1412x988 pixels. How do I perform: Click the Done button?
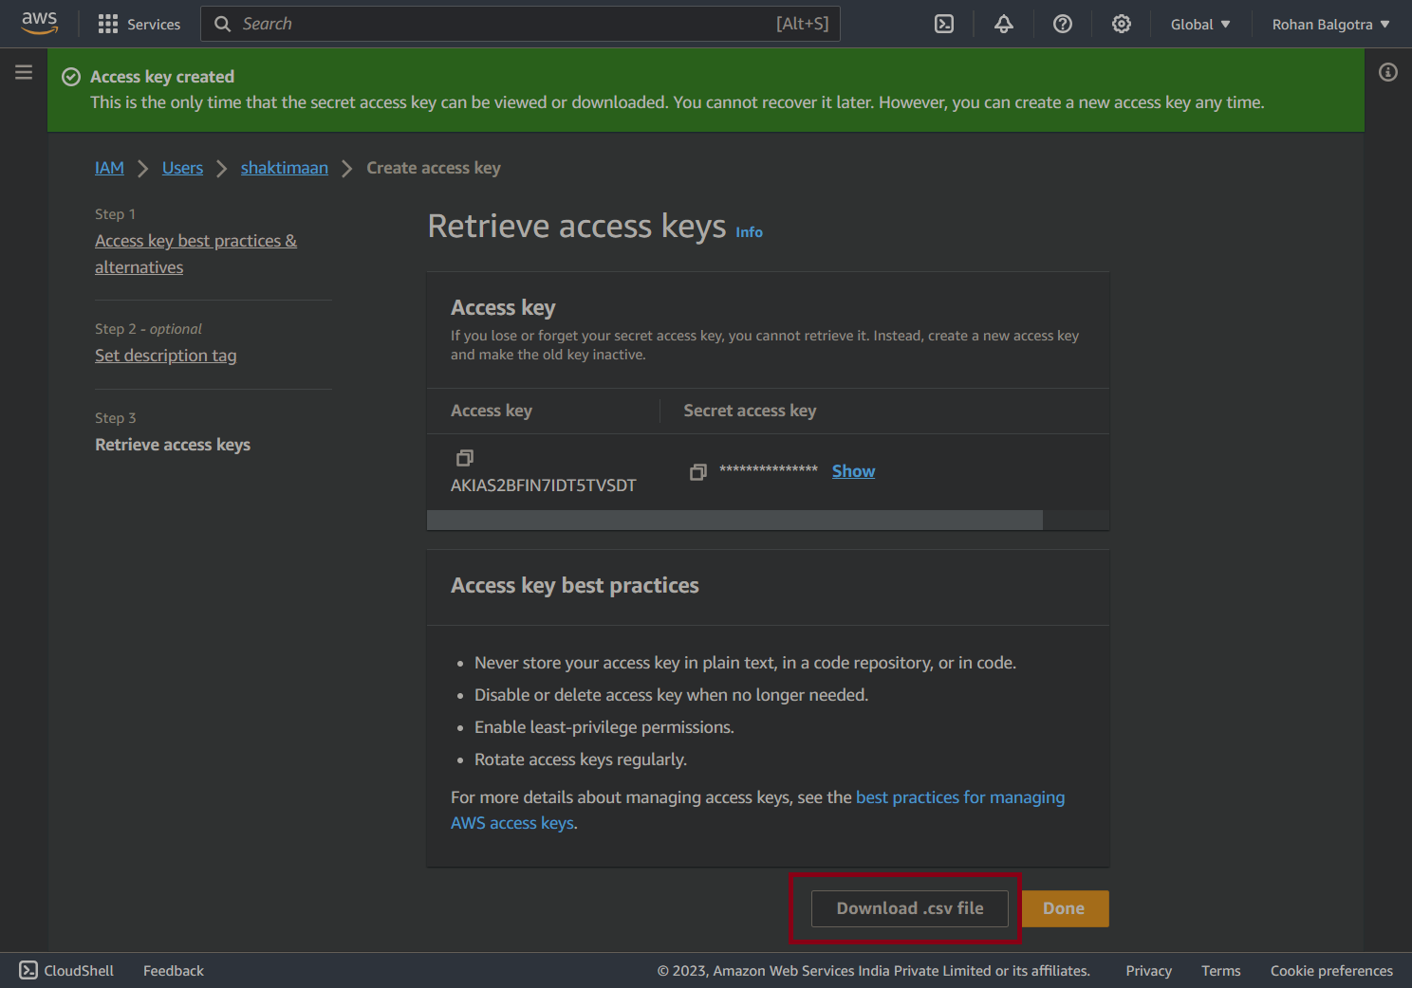(1064, 908)
